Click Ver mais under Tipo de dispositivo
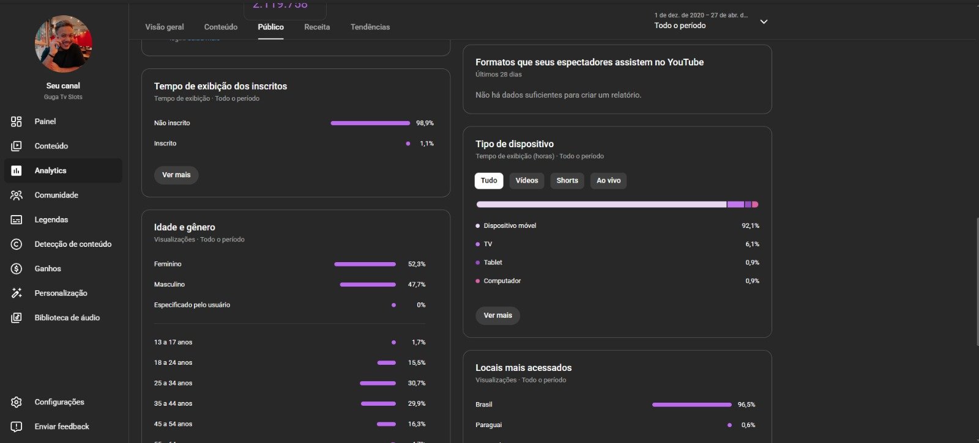Viewport: 979px width, 443px height. pyautogui.click(x=497, y=315)
